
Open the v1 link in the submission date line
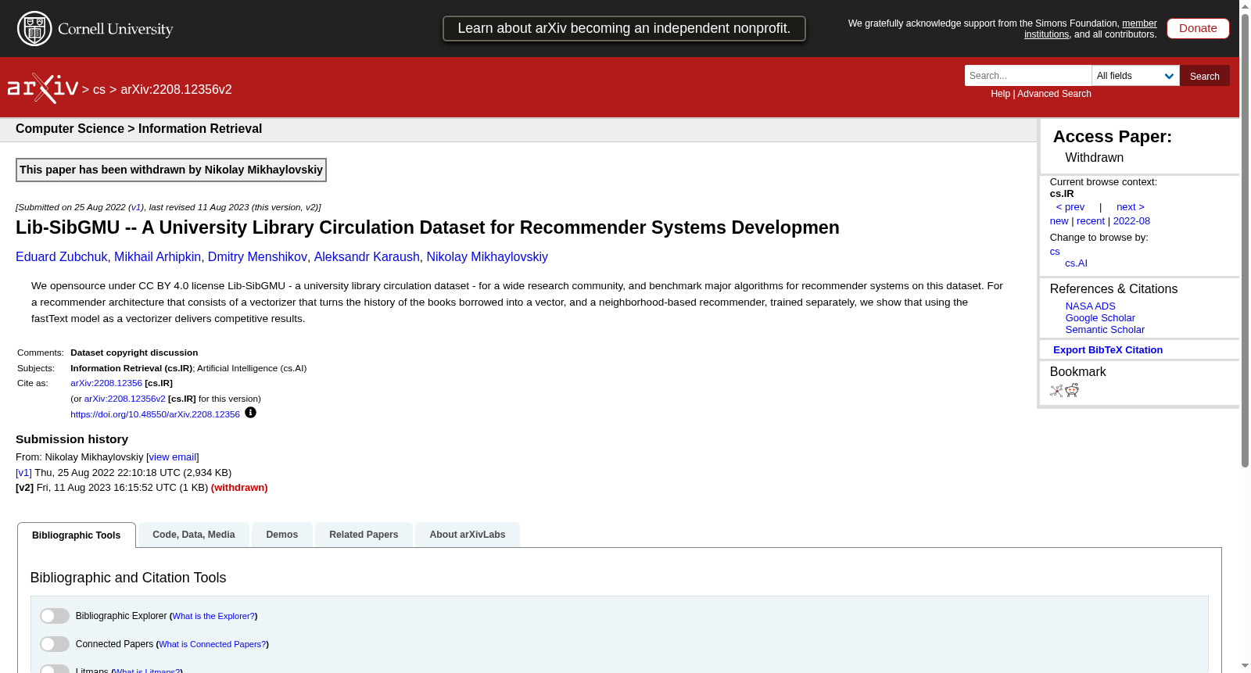pyautogui.click(x=136, y=207)
